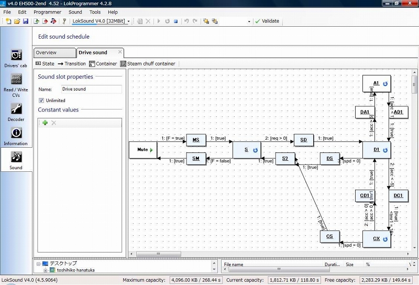
Task: Click the blue Stop square icon
Action: point(176,21)
